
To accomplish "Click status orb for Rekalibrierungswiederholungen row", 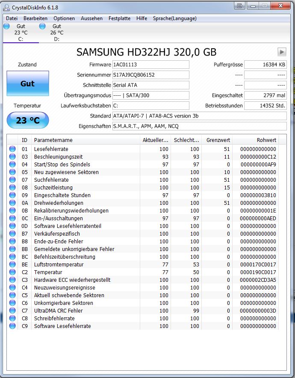I will (12, 210).
